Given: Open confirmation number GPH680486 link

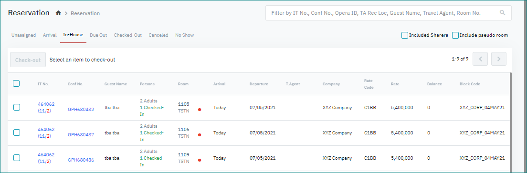Looking at the screenshot, I should pos(81,160).
